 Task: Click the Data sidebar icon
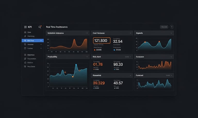click(25, 32)
